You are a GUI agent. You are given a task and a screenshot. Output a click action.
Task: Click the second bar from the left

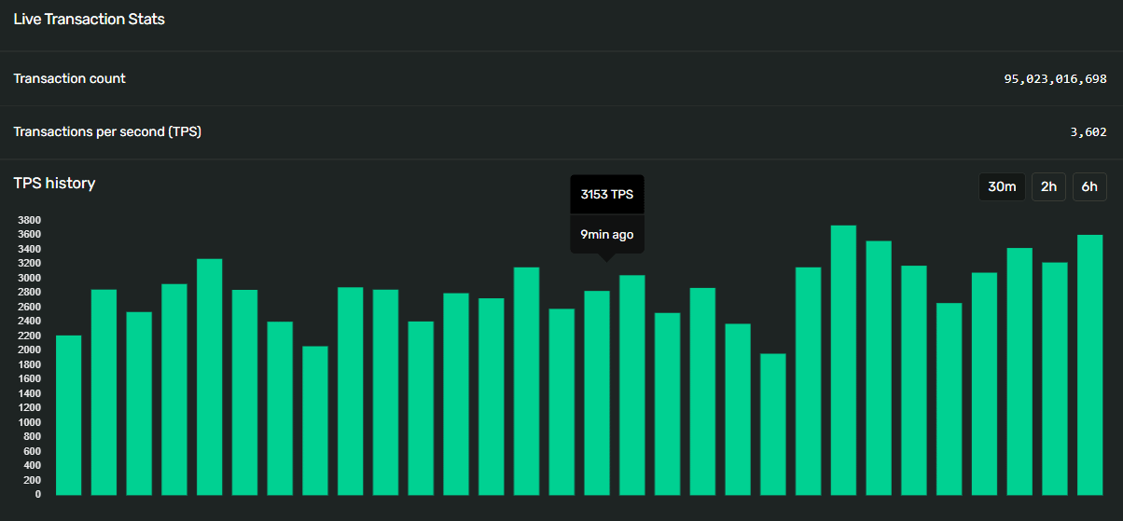pos(104,391)
